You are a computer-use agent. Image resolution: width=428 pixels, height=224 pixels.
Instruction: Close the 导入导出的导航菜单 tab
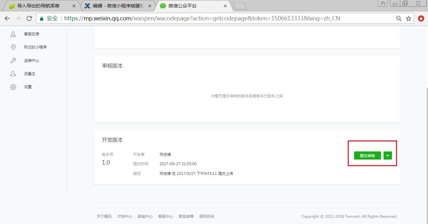(x=74, y=6)
